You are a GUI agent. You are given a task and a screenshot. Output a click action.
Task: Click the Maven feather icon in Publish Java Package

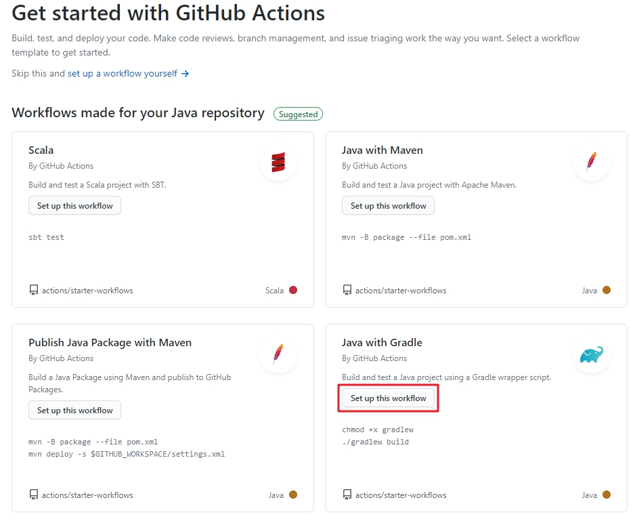pos(278,354)
